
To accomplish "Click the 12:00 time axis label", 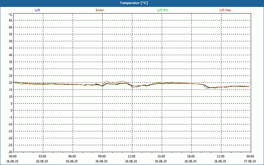I will point(131,156).
